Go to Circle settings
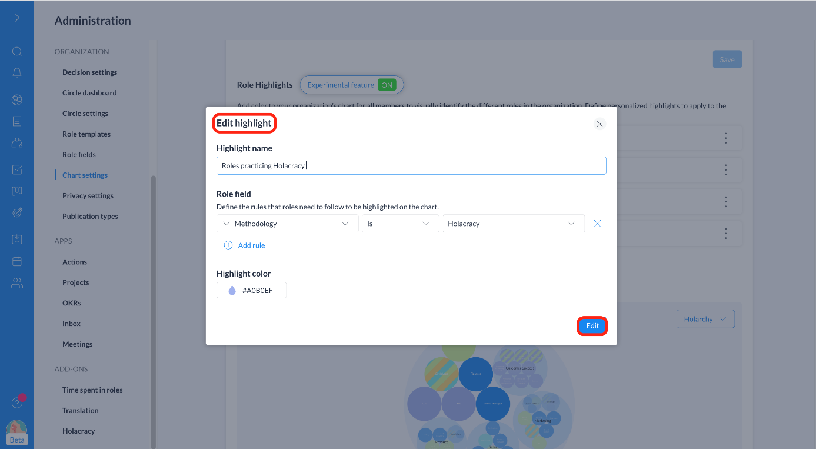Viewport: 816px width, 449px height. [85, 114]
